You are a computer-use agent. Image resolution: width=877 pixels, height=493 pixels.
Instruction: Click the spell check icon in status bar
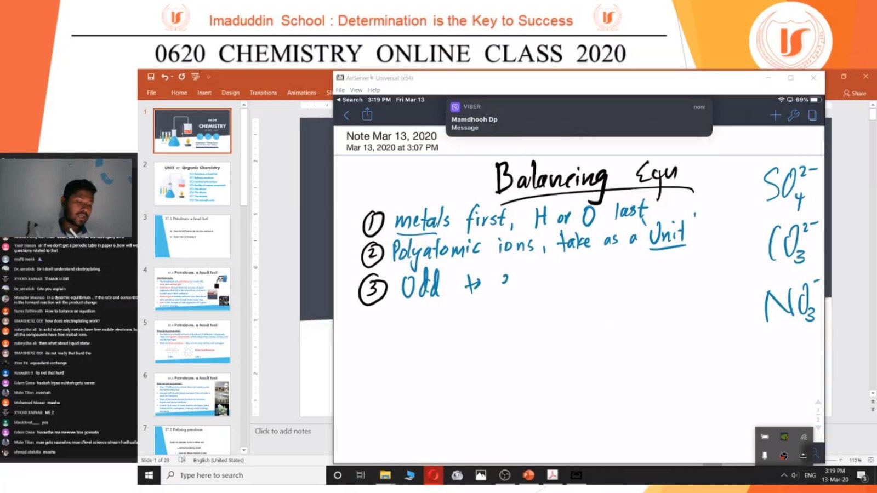(x=182, y=460)
